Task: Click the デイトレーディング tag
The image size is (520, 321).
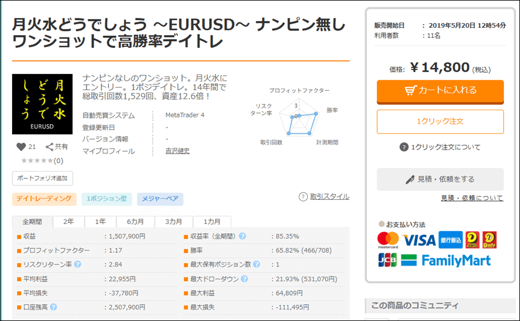Action: pos(44,199)
